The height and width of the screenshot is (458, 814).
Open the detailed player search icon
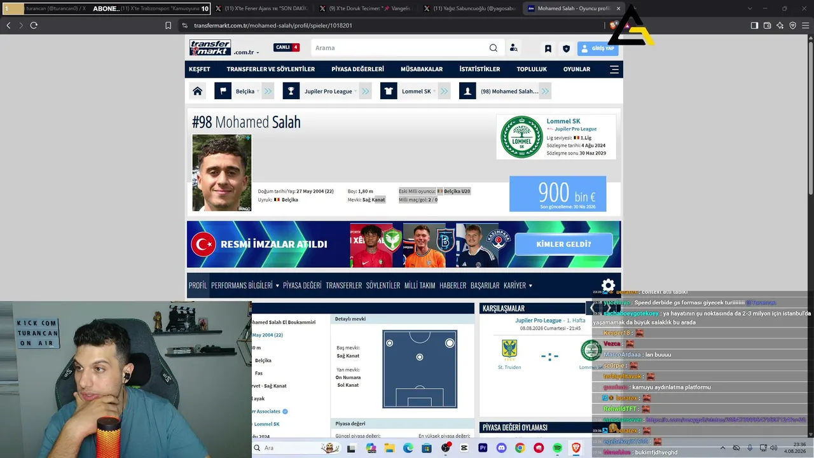click(514, 48)
